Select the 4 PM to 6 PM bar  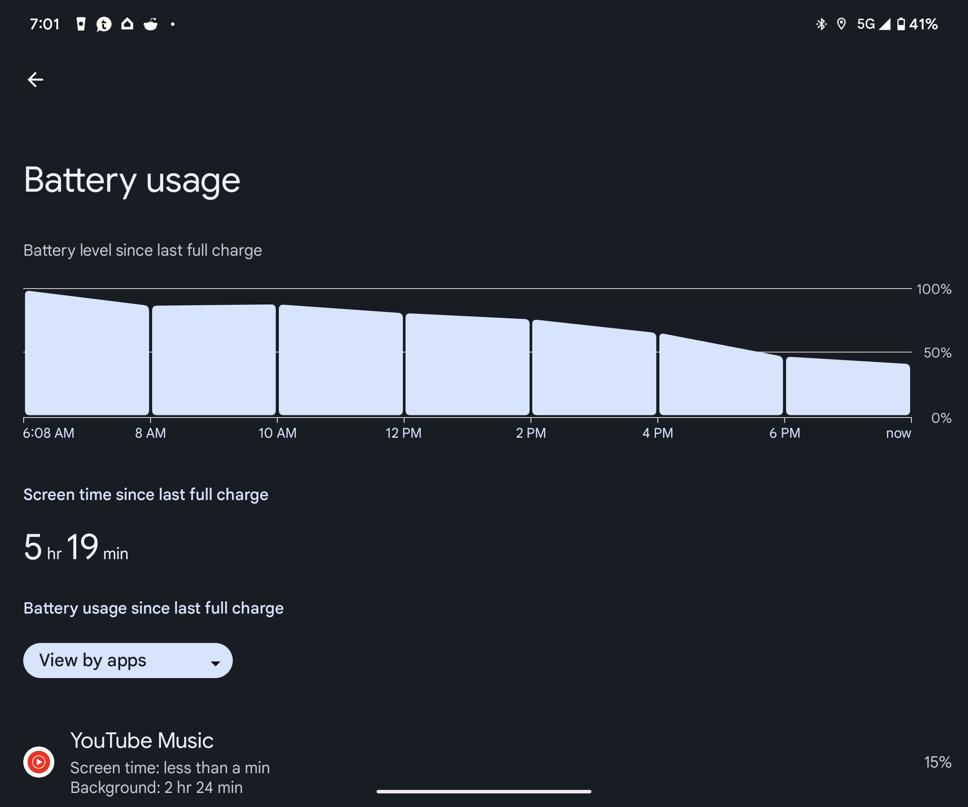721,383
